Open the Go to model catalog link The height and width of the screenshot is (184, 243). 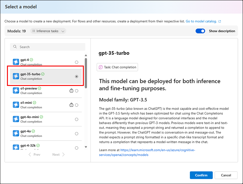click(x=201, y=22)
